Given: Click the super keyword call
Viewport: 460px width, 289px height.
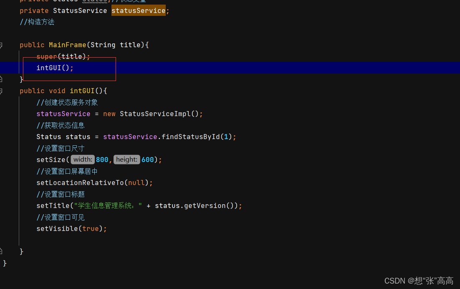Looking at the screenshot, I should pyautogui.click(x=47, y=56).
